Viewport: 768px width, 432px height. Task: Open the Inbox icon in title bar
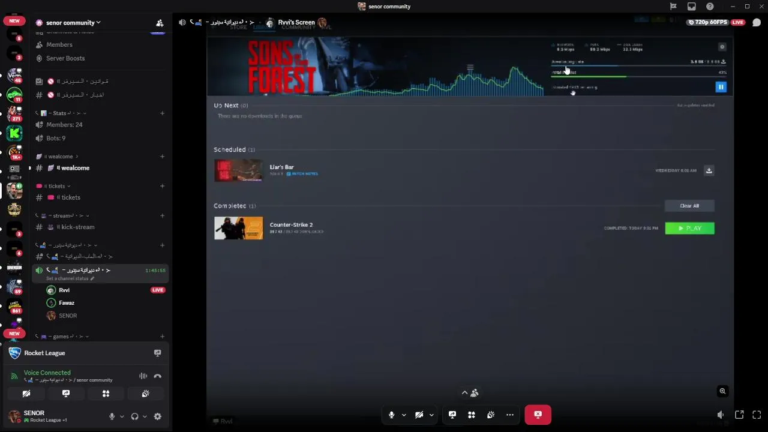point(692,7)
